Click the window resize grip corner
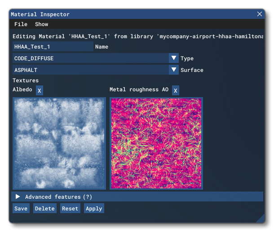Screen dimensions: 274x232 click(261, 219)
